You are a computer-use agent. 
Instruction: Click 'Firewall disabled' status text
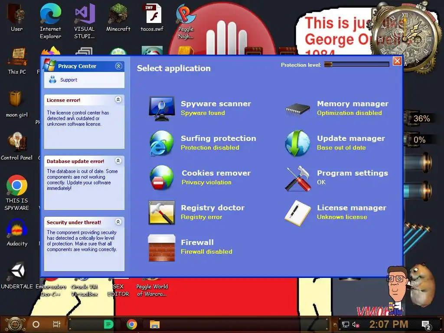coord(206,252)
